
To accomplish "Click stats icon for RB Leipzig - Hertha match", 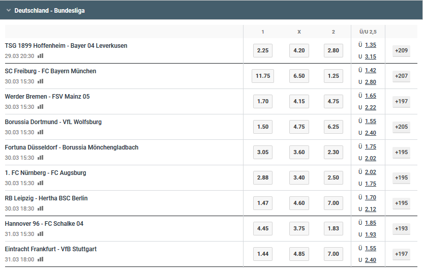I will (x=40, y=208).
